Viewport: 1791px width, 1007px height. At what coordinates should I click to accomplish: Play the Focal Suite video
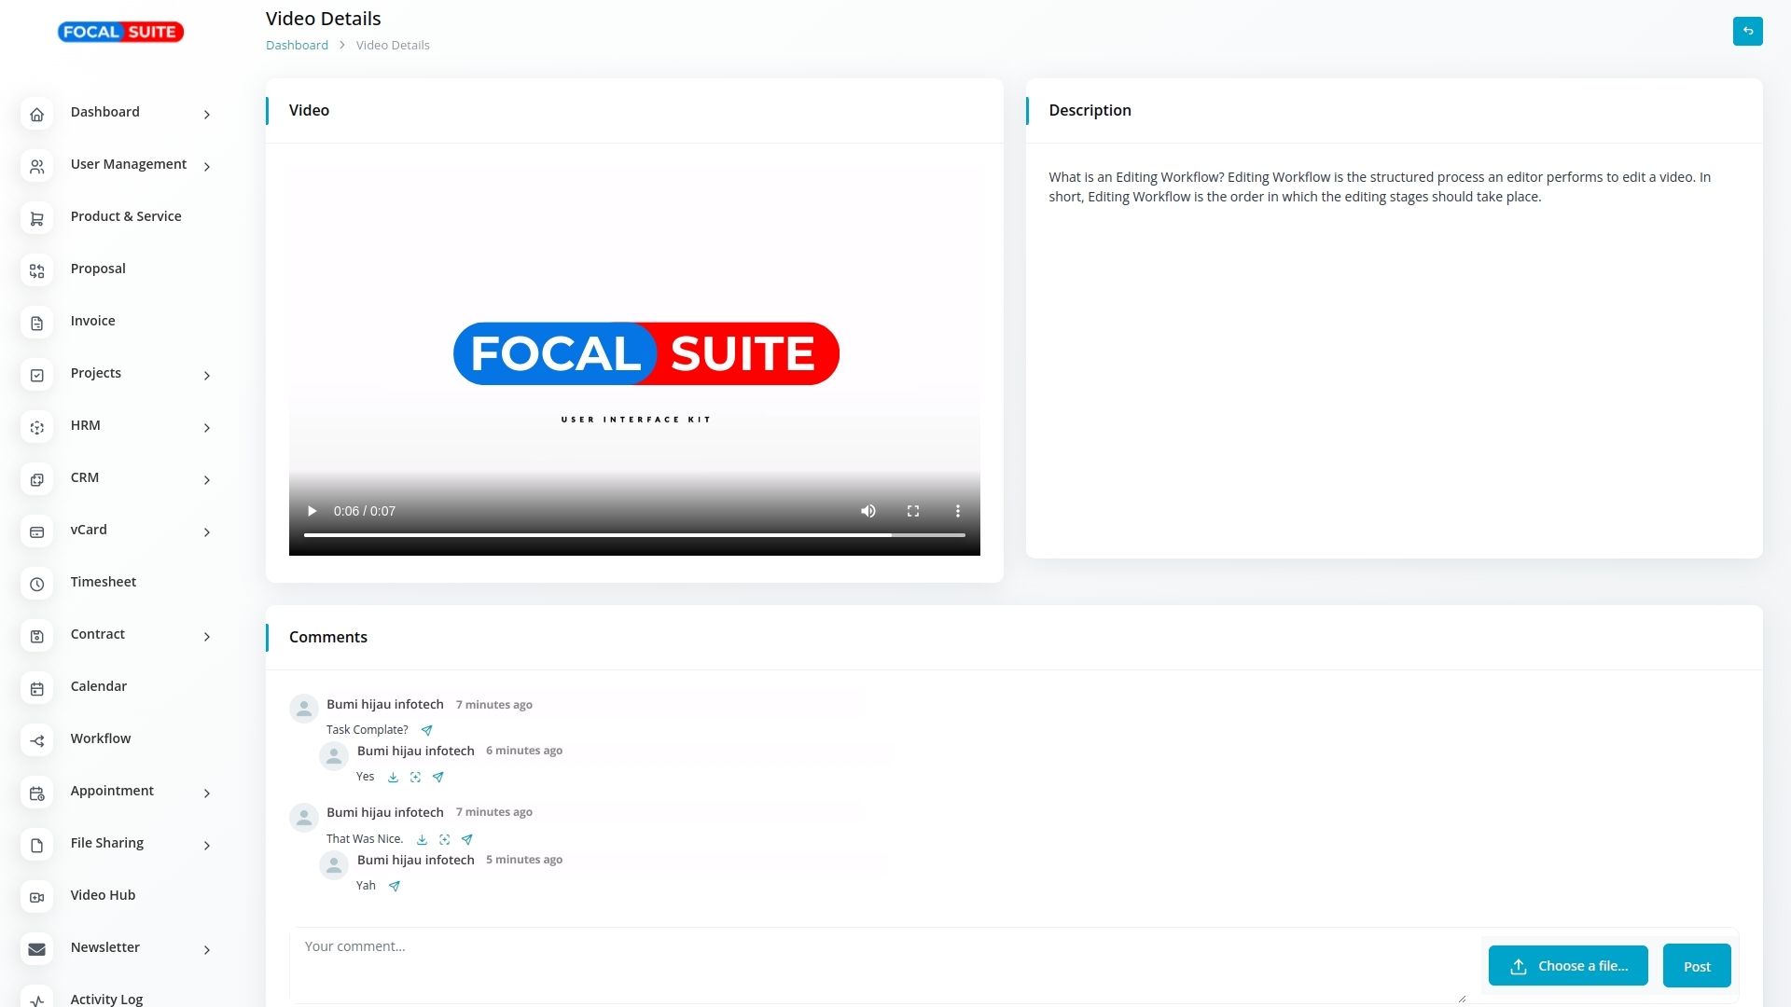click(x=312, y=511)
